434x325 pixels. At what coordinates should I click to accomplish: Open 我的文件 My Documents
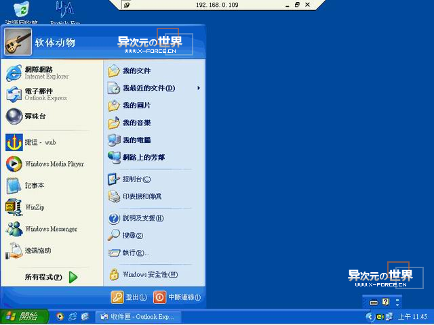(x=154, y=70)
